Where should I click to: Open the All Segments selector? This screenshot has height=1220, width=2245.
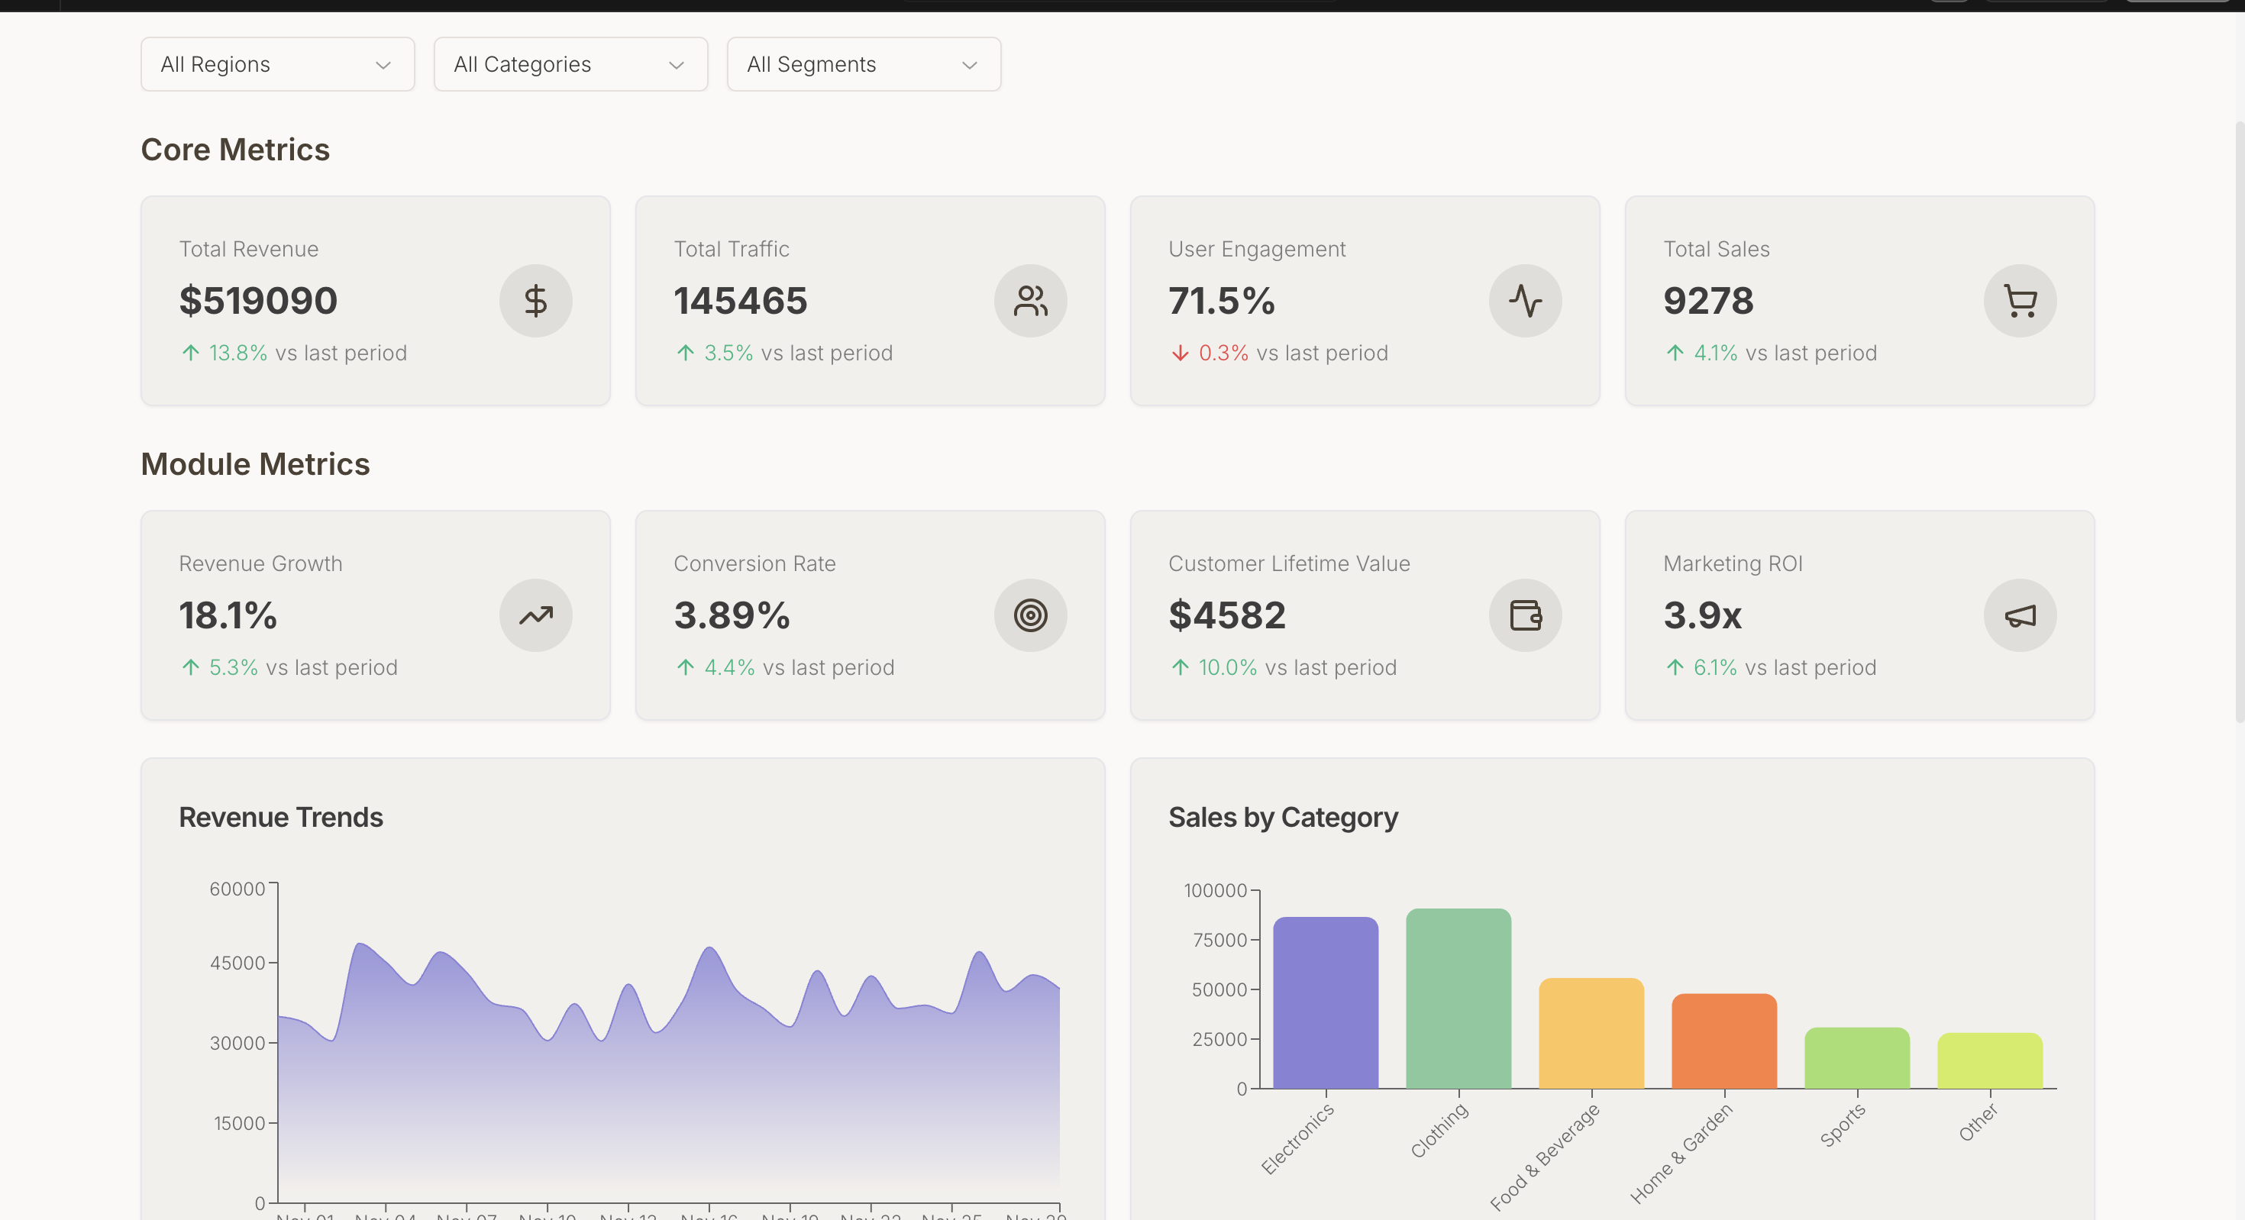coord(863,64)
